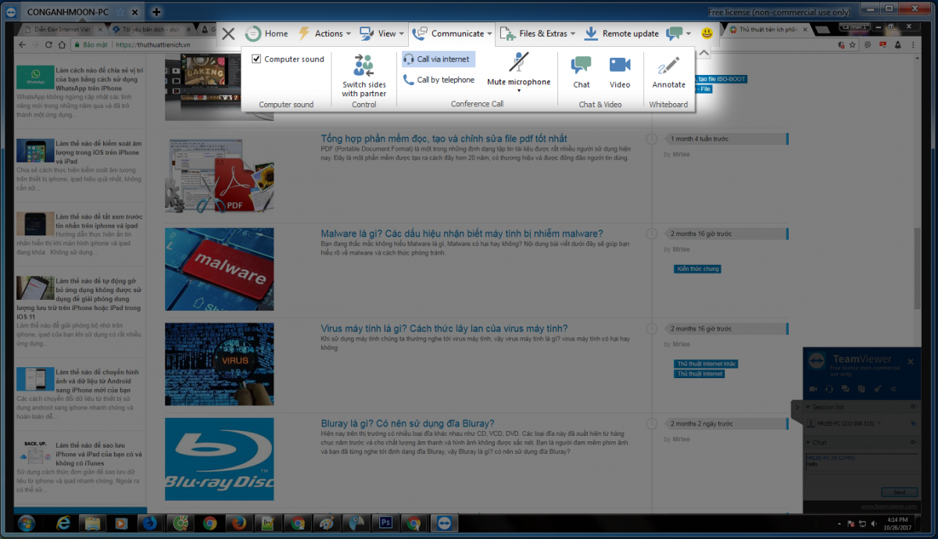Toggle Mute microphone
Viewport: 938px width, 539px height.
(518, 70)
